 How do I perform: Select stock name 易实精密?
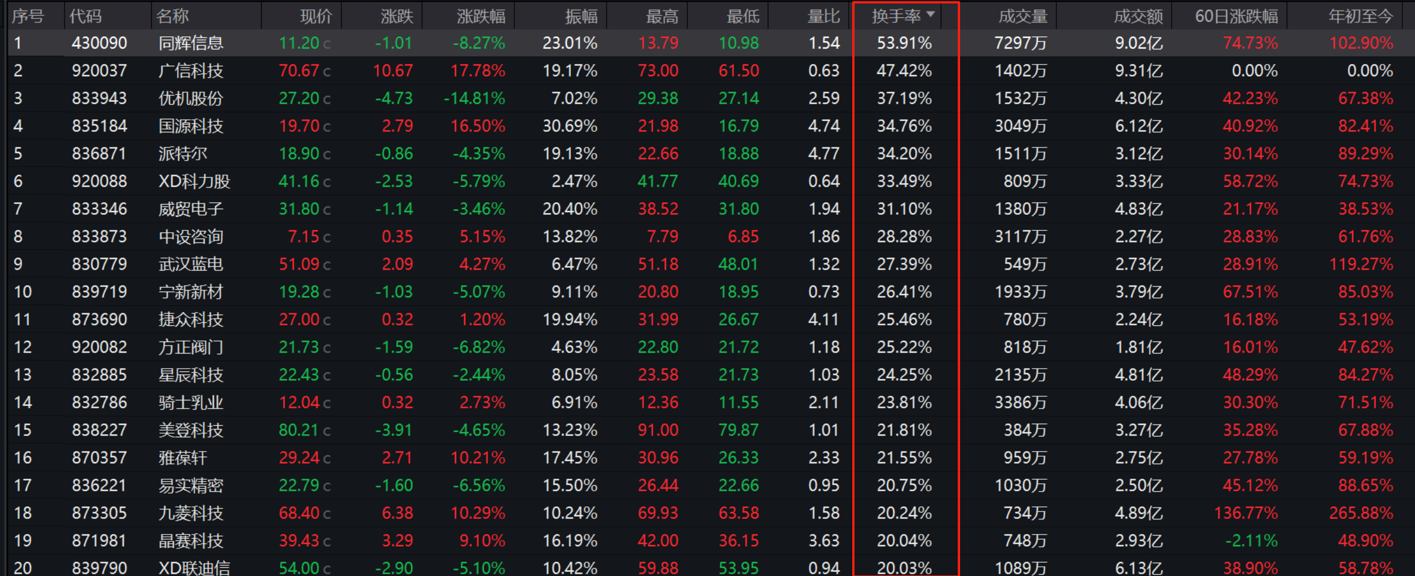coord(191,486)
